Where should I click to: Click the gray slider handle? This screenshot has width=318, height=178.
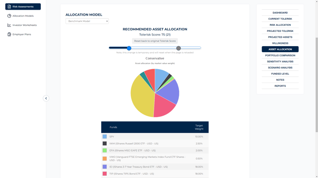(x=178, y=48)
